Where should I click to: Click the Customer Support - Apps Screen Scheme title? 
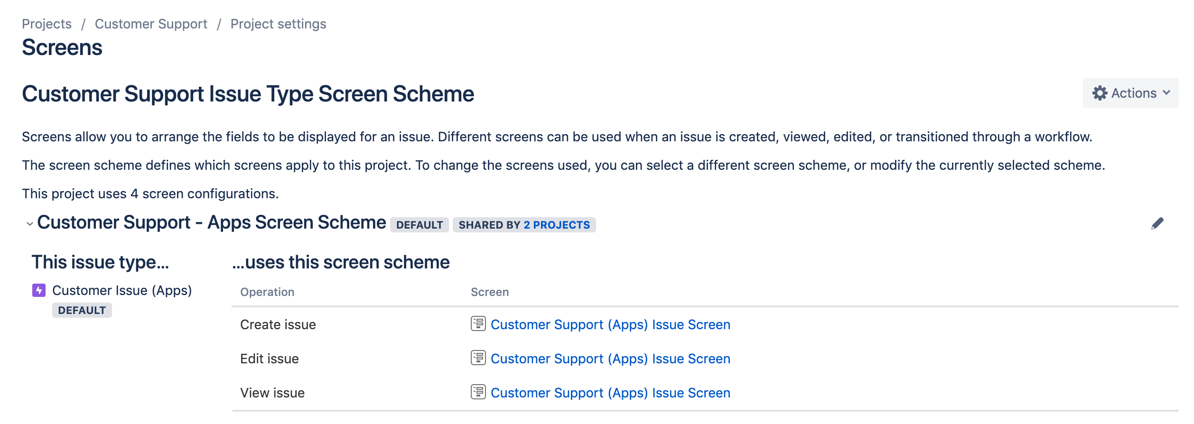(x=212, y=222)
